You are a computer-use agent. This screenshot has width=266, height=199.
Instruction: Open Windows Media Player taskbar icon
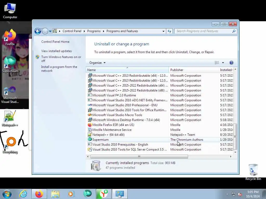pos(71,194)
